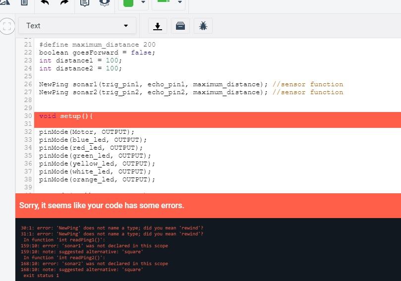Click the 'int distance1 = 100;' line
The image size is (401, 281).
[80, 60]
